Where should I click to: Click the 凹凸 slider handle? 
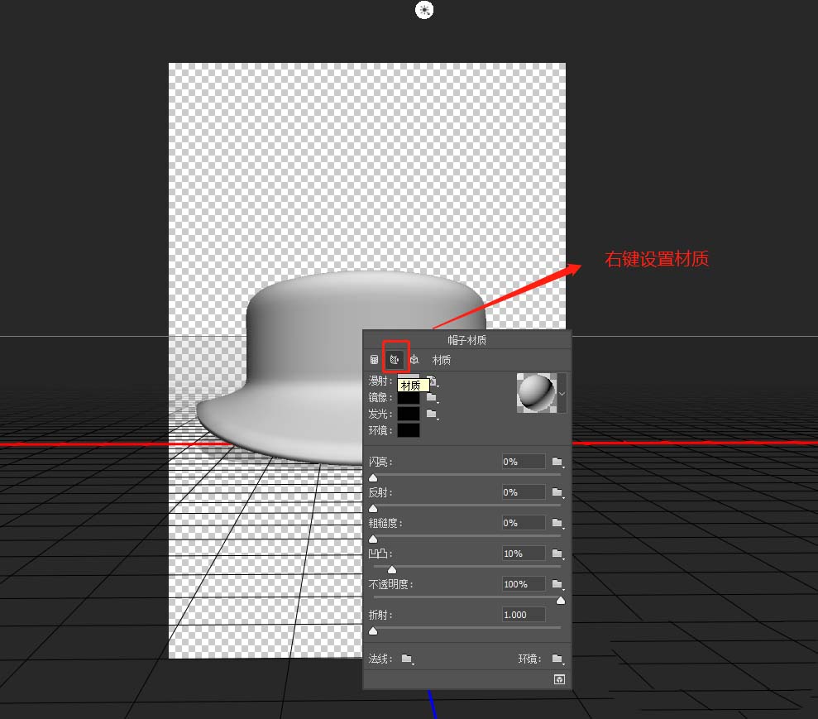pos(392,569)
